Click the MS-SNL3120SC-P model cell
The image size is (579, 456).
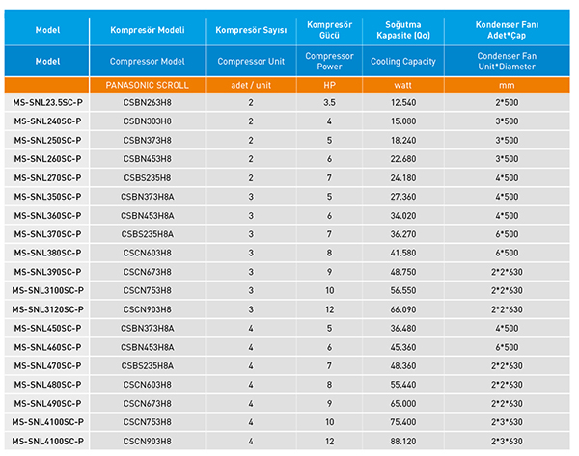pos(47,309)
